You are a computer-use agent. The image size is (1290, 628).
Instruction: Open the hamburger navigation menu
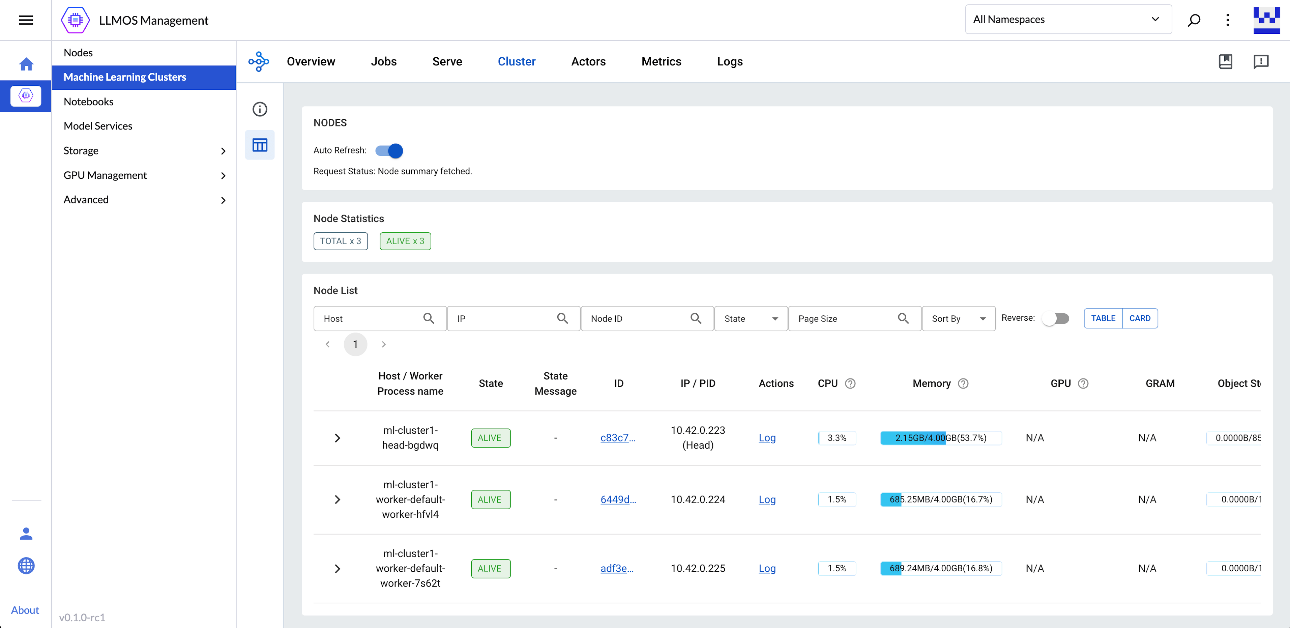26,20
